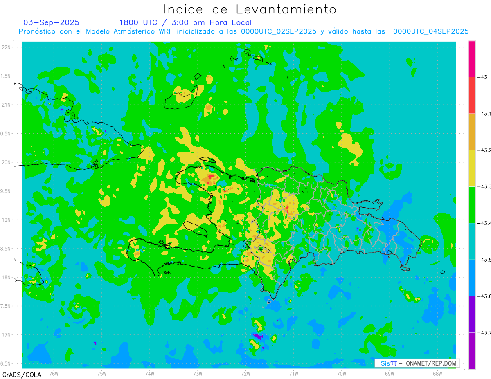
Task: Click the '74W' longitude label
Action: tap(149, 373)
